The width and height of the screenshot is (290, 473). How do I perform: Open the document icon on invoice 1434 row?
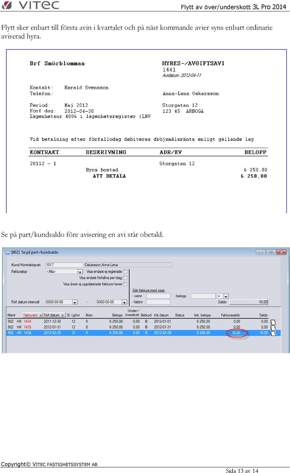(x=273, y=322)
